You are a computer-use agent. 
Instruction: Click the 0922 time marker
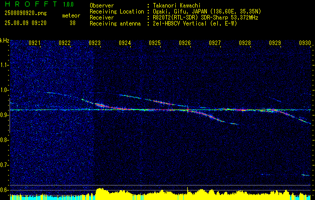coord(65,42)
